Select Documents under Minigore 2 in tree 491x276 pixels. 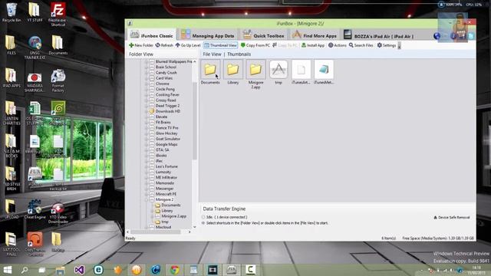[170, 205]
